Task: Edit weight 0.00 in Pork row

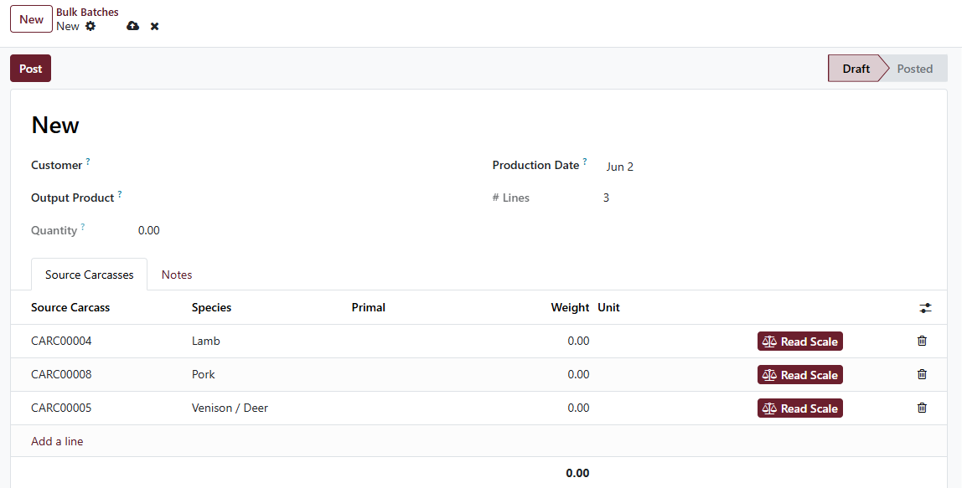Action: 578,375
